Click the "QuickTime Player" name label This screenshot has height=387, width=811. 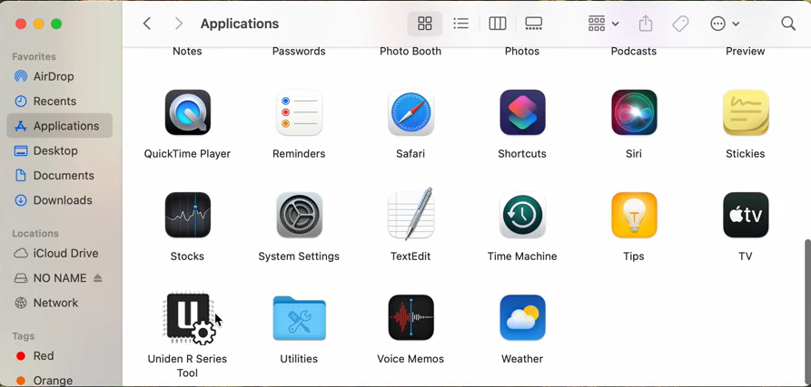click(187, 154)
